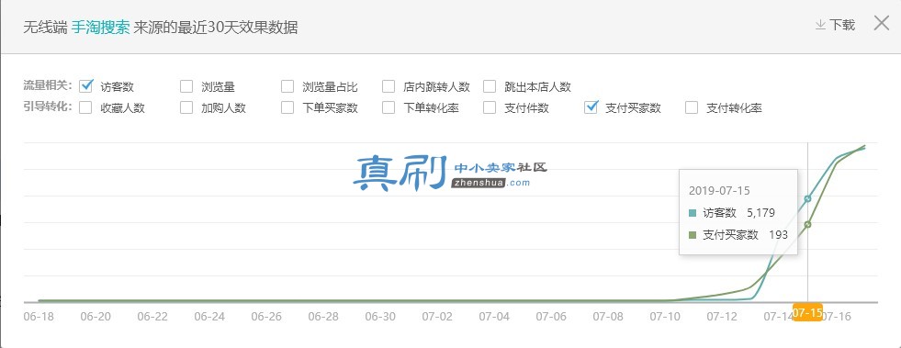Click the 07-12 axis date label
Viewport: 901px width, 348px height.
tap(722, 317)
